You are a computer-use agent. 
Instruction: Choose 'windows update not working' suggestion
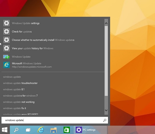click(x=19, y=102)
